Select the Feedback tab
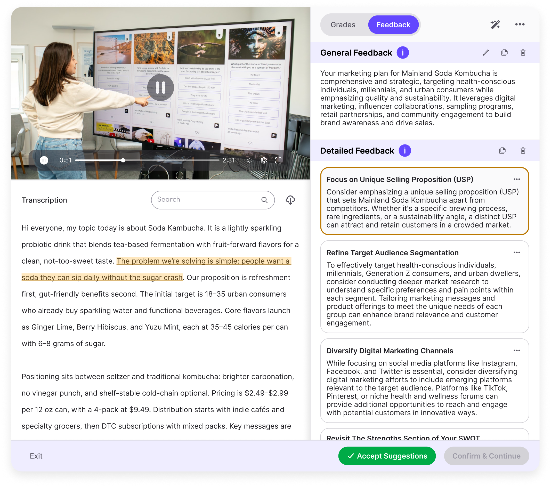 393,25
